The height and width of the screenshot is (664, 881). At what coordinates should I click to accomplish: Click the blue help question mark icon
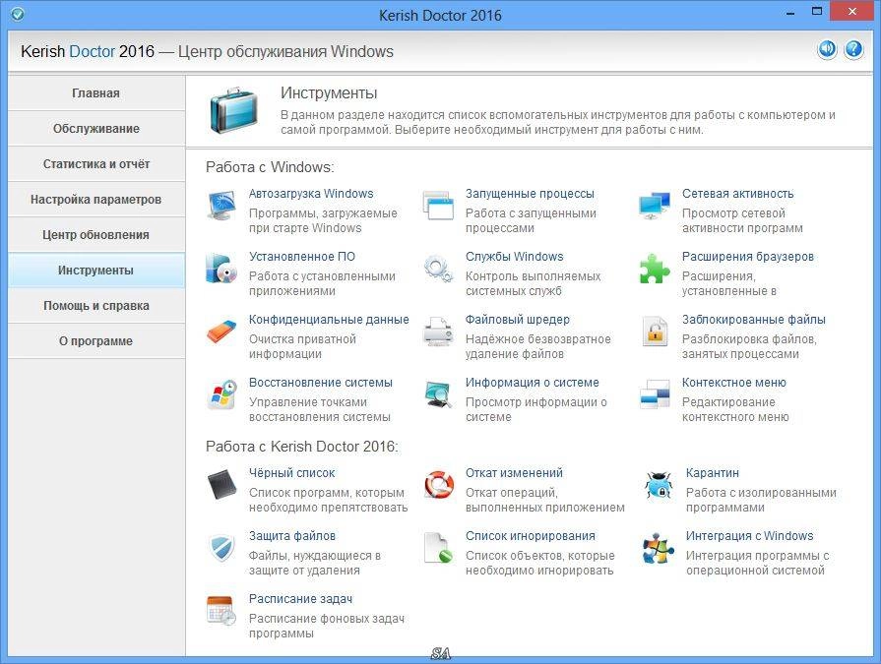click(853, 49)
